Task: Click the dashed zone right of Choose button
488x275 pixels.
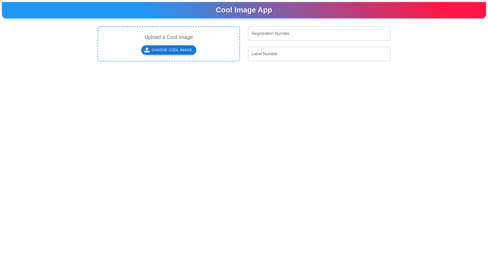Action: point(217,50)
